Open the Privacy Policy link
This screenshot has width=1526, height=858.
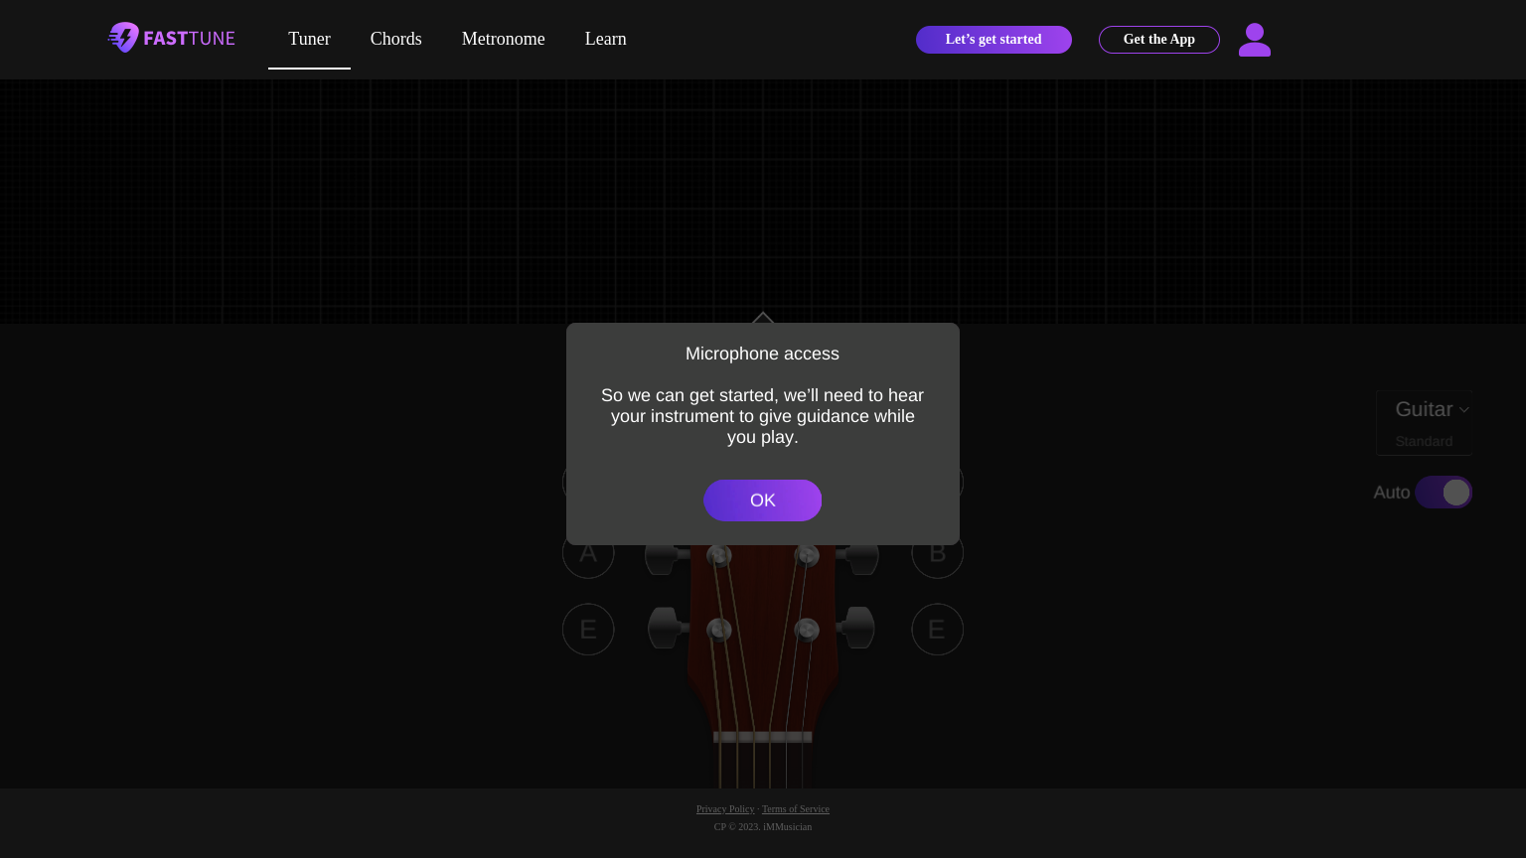[724, 809]
